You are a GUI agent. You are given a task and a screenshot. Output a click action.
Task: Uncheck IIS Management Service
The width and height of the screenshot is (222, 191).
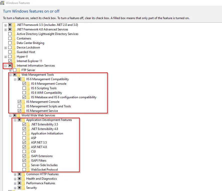pyautogui.click(x=19, y=111)
